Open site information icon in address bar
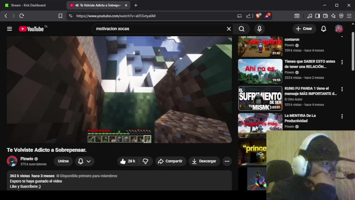Viewport: 355px width, 200px height. pos(71,16)
